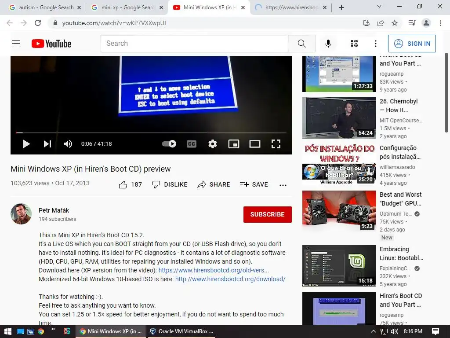Open the pinned Chrome taskbar icon
450x338 pixels.
pos(41,331)
